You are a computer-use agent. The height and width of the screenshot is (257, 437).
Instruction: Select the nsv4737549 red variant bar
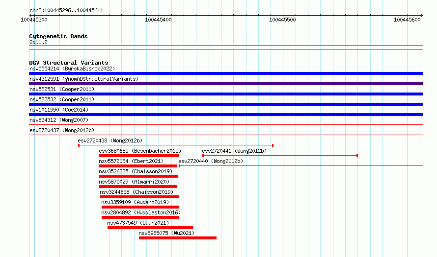150,228
